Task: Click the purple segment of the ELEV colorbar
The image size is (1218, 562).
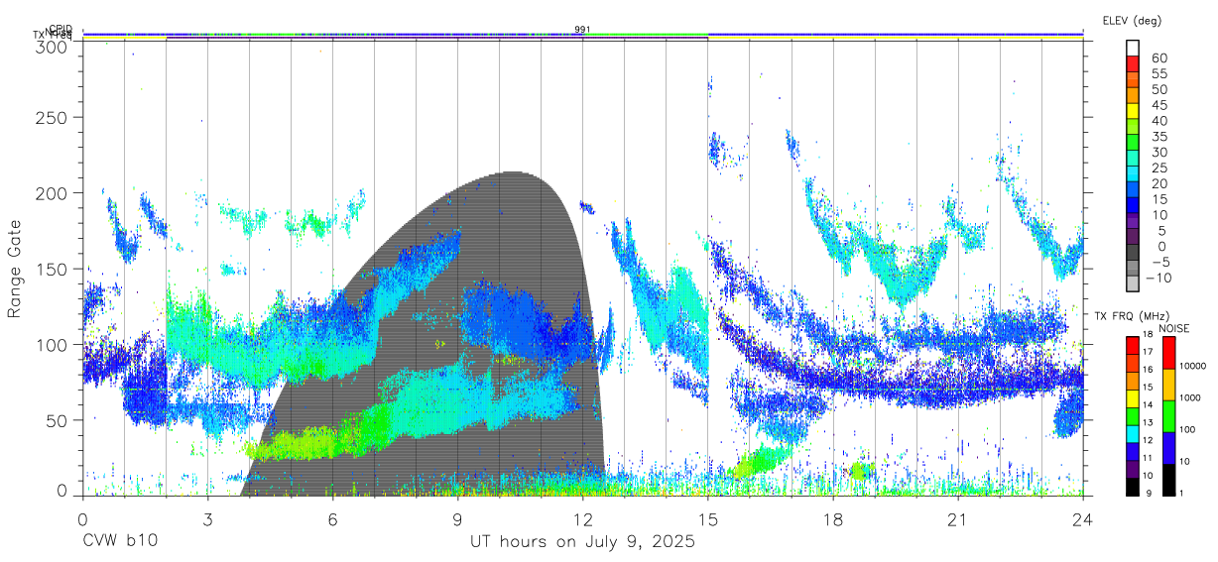Action: tap(1133, 221)
